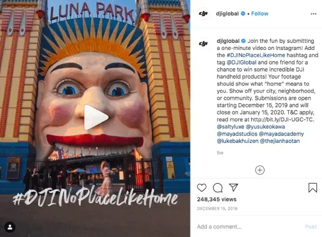Open the #DJINoPlaceLikeHome hashtag in caption

[x=256, y=55]
